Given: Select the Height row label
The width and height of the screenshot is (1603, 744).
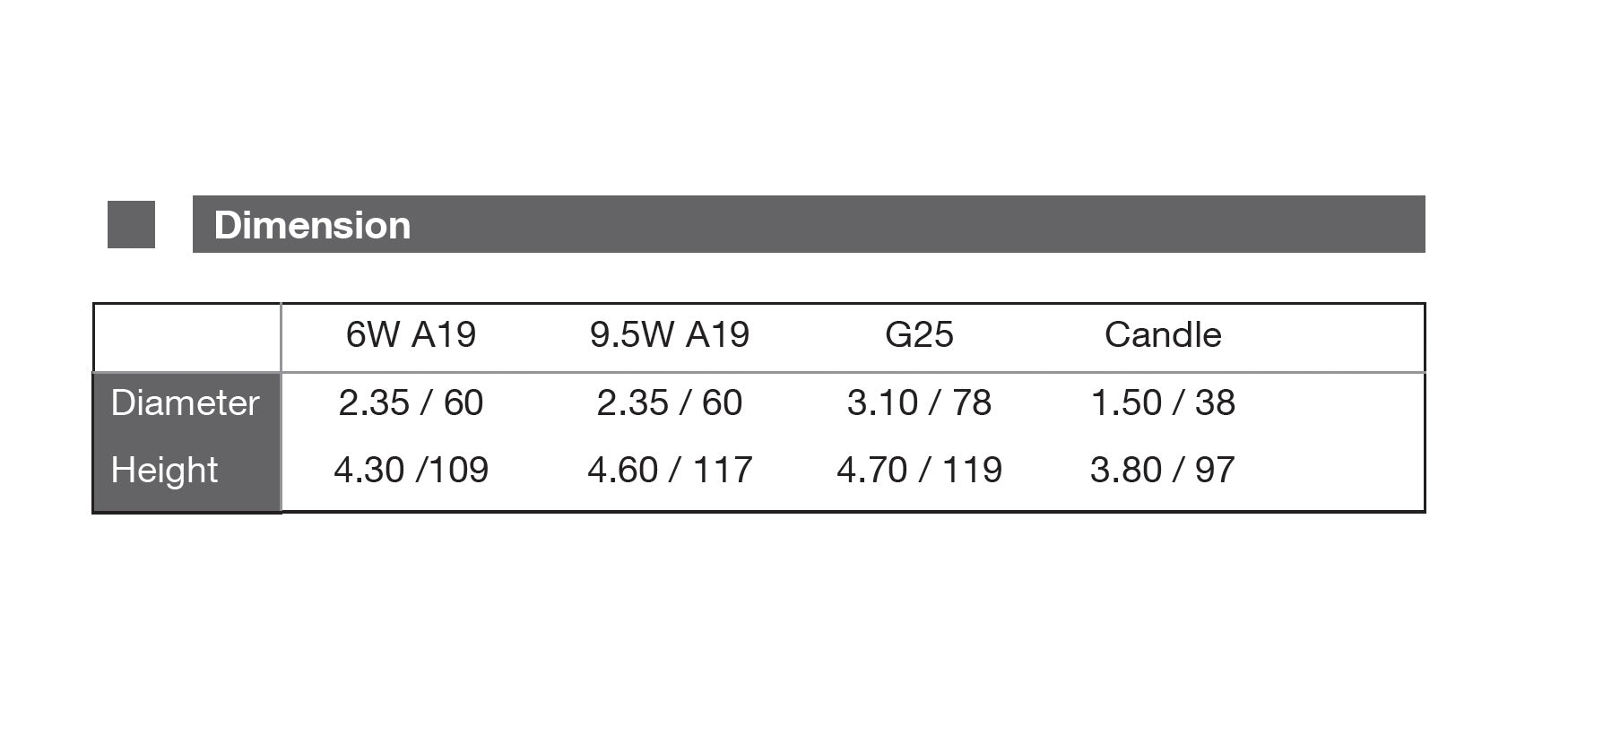Looking at the screenshot, I should 165,471.
